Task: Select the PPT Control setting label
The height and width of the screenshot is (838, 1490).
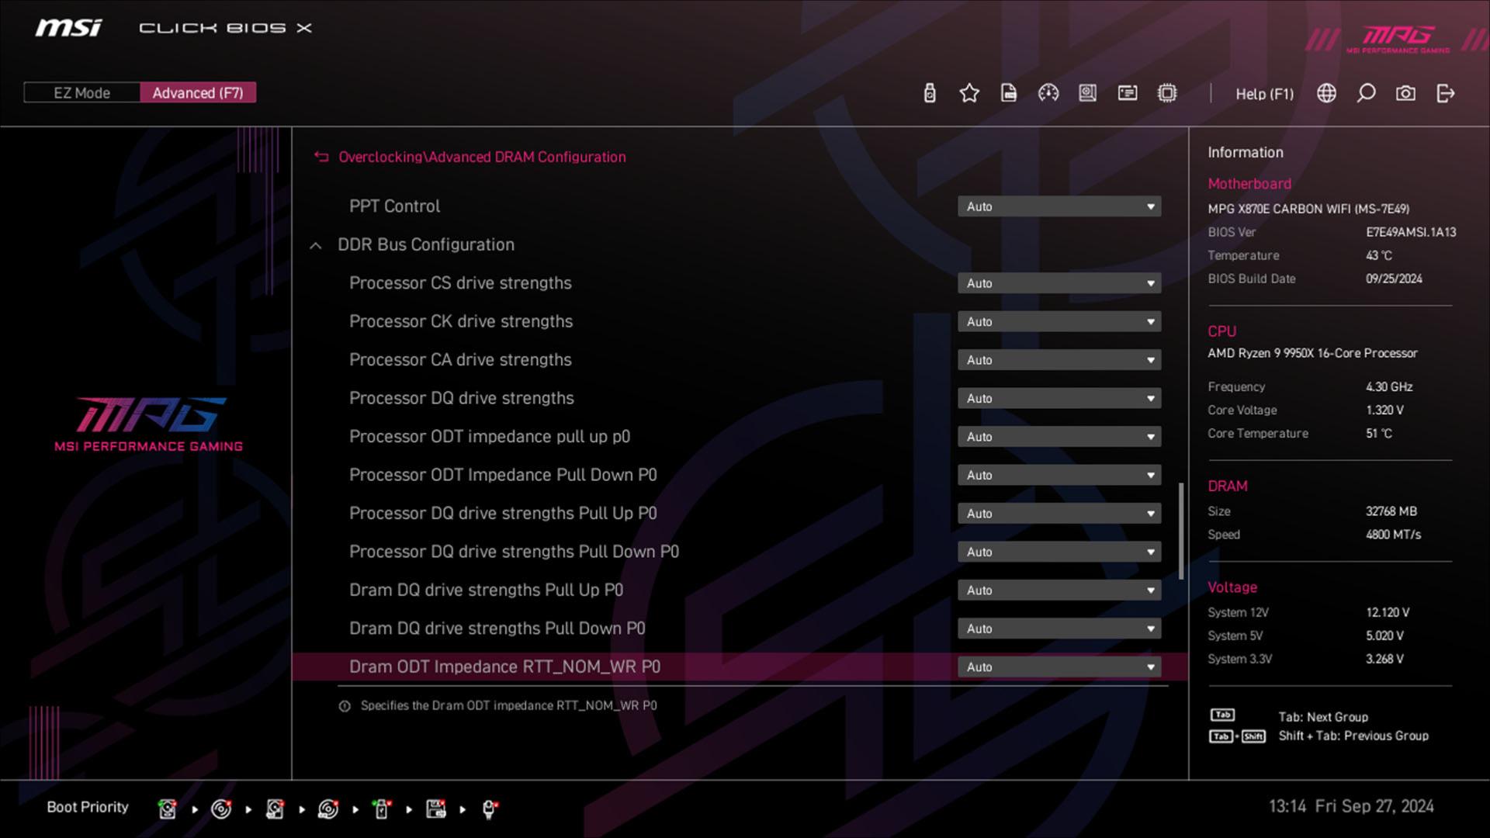Action: (x=394, y=206)
